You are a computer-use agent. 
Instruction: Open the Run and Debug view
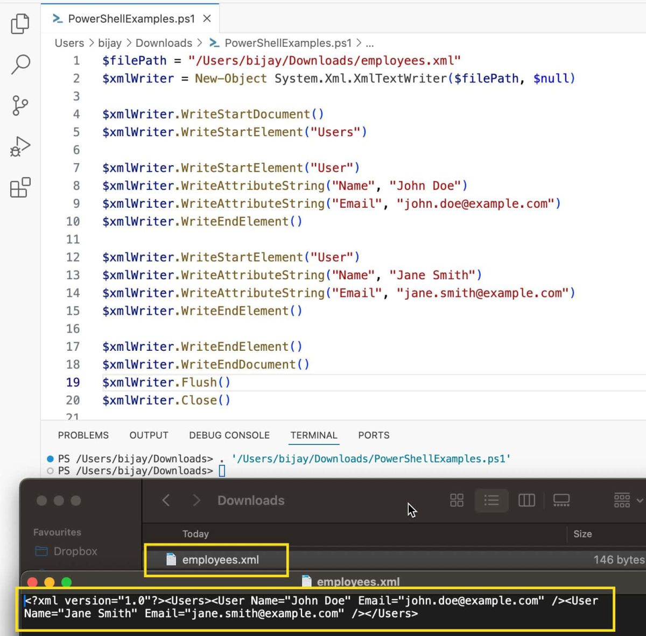click(x=20, y=146)
